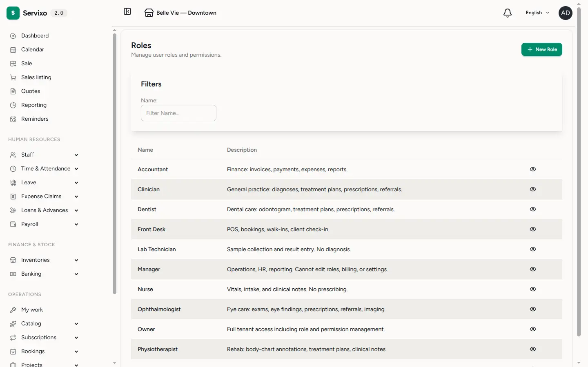This screenshot has width=588, height=367.
Task: Click the Expense Claims icon
Action: pyautogui.click(x=13, y=197)
